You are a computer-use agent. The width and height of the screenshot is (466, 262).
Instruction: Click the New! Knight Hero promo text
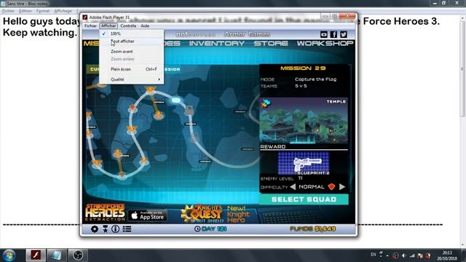coord(238,214)
